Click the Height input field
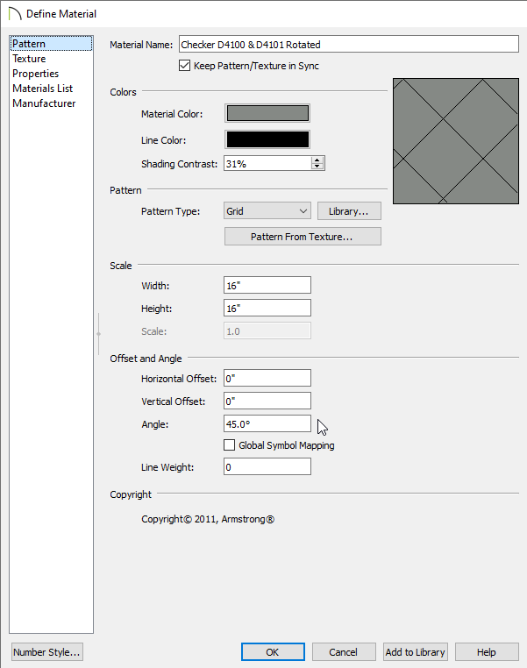This screenshot has width=527, height=668. click(x=267, y=308)
